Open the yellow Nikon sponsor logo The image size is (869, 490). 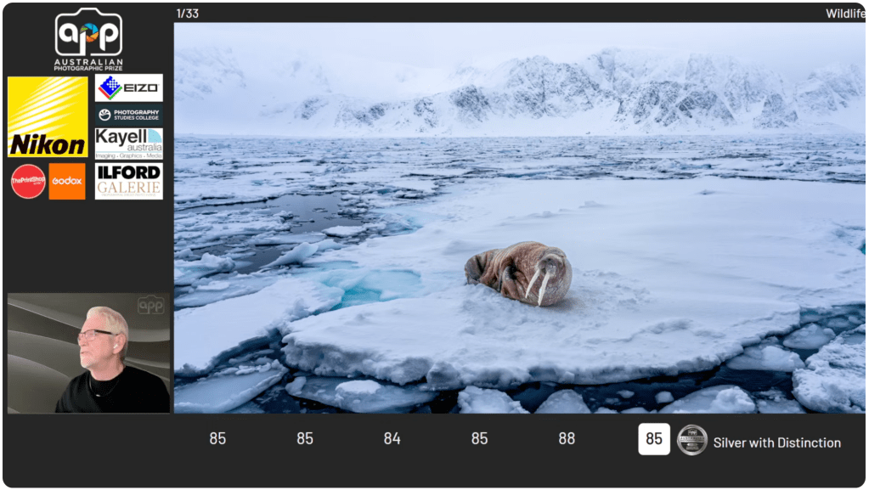pos(48,117)
